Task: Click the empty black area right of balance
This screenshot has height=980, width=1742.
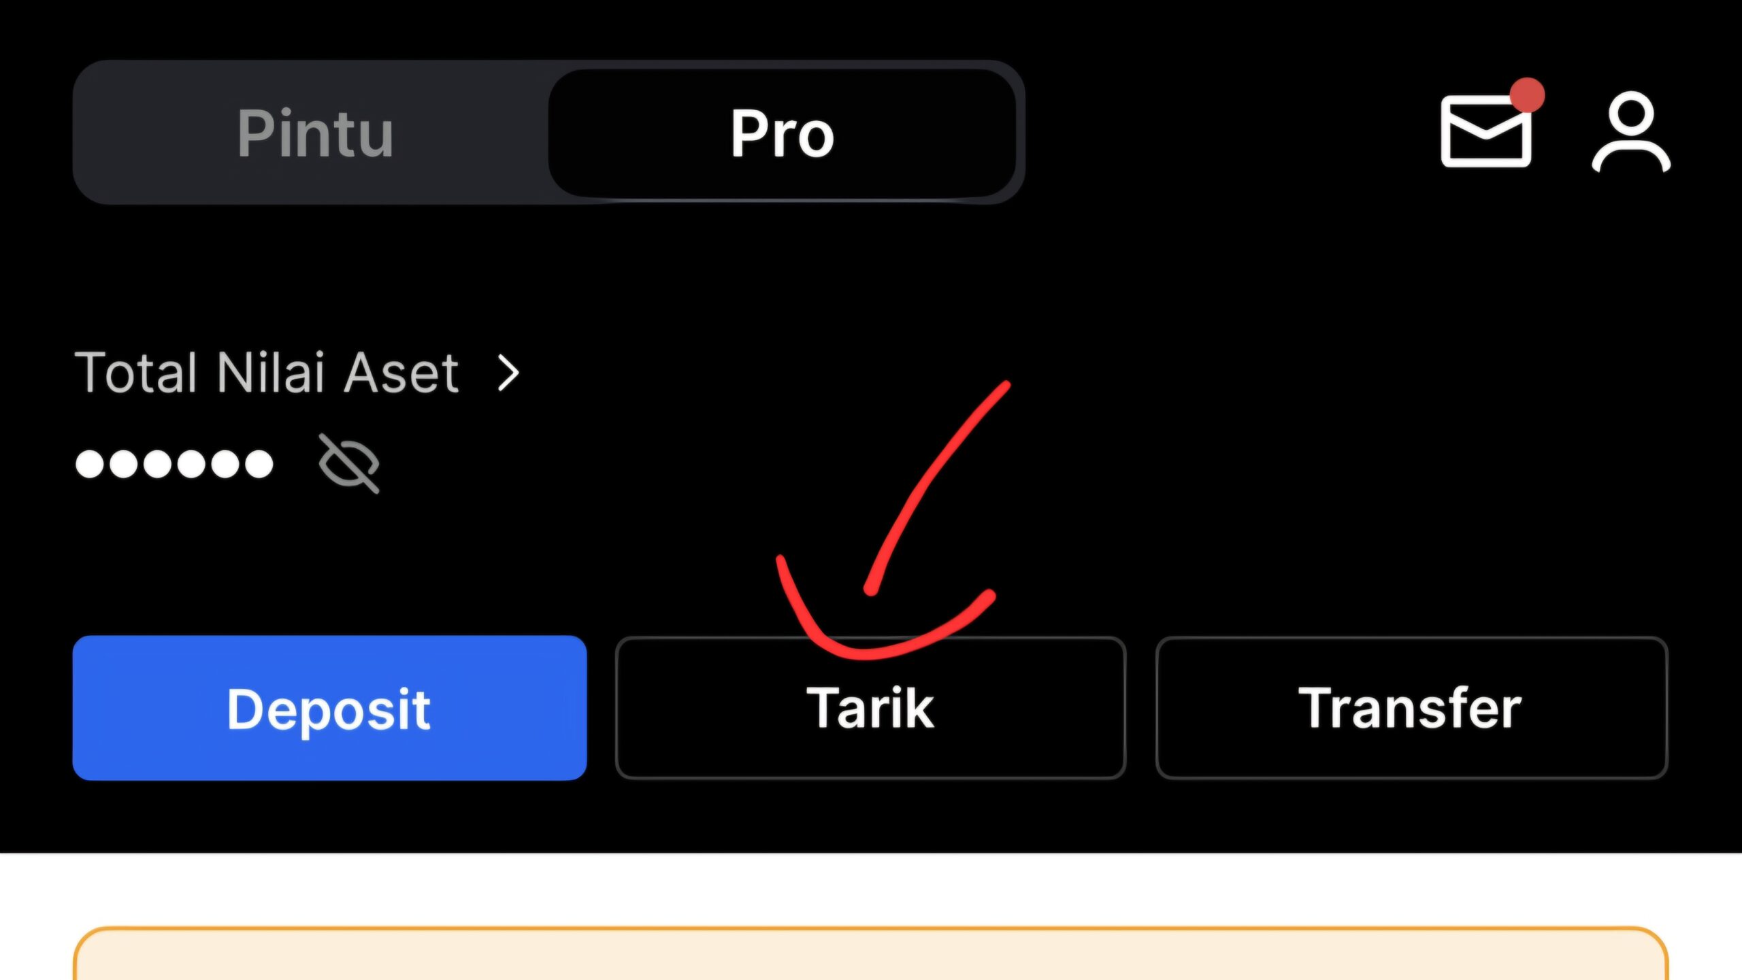Action: pyautogui.click(x=1293, y=462)
